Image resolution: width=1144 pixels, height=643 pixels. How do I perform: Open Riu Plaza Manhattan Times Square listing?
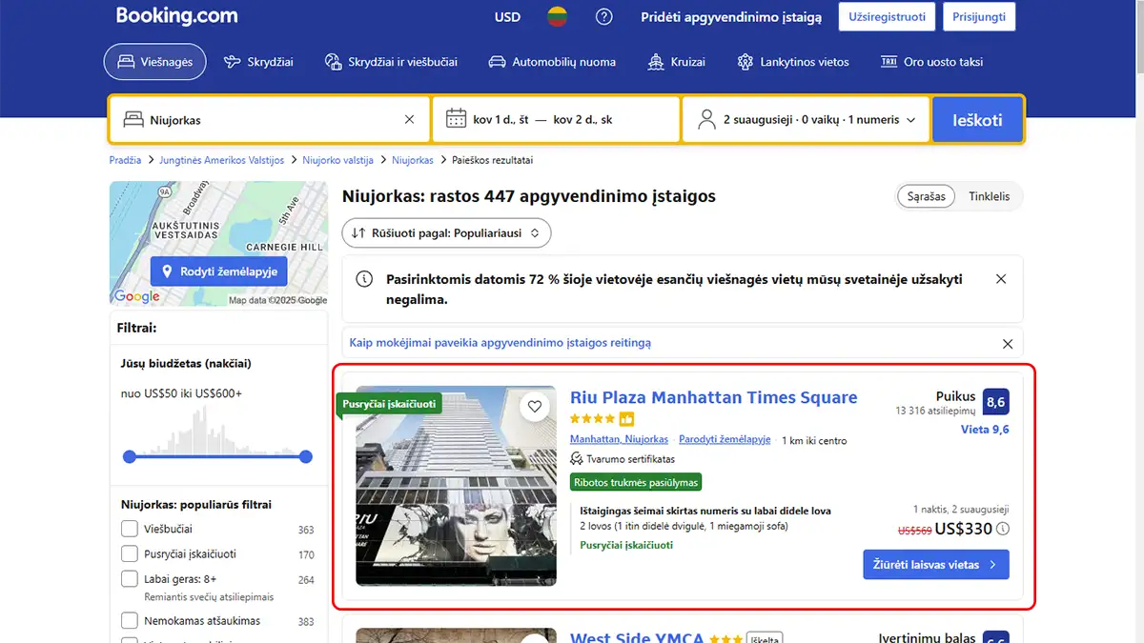(x=714, y=397)
